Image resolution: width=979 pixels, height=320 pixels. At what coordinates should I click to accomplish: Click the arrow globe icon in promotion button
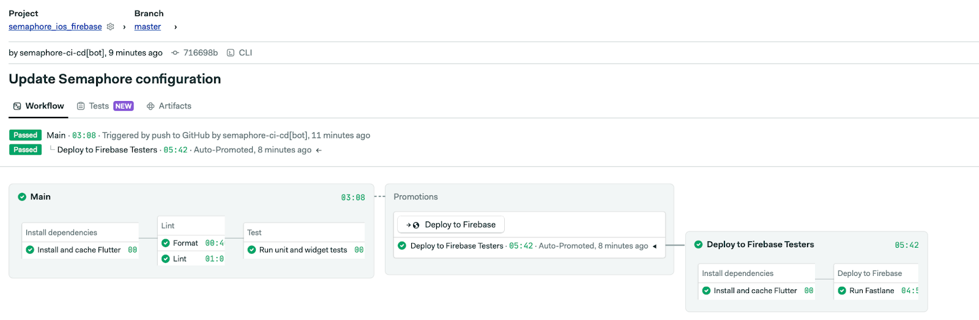(x=413, y=225)
